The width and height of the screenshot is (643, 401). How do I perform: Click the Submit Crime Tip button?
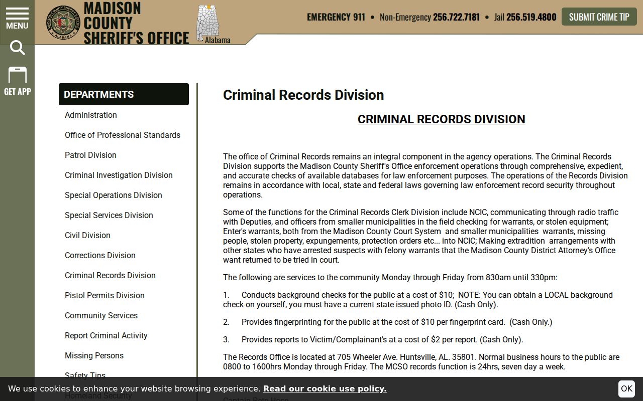[x=599, y=17]
